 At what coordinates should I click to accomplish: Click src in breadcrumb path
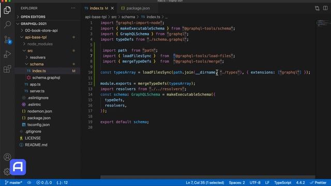click(114, 17)
